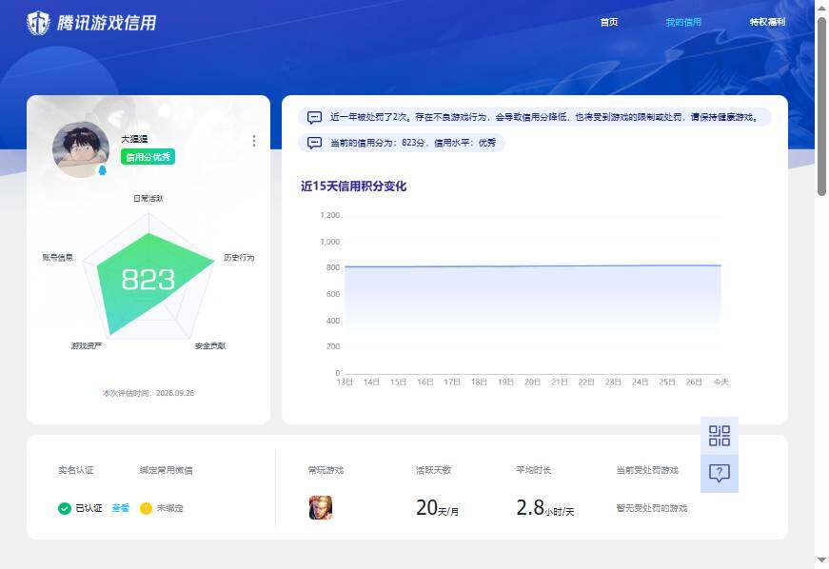The height and width of the screenshot is (569, 829).
Task: Click the 腾讯游戏信用 shield logo
Action: [x=38, y=23]
